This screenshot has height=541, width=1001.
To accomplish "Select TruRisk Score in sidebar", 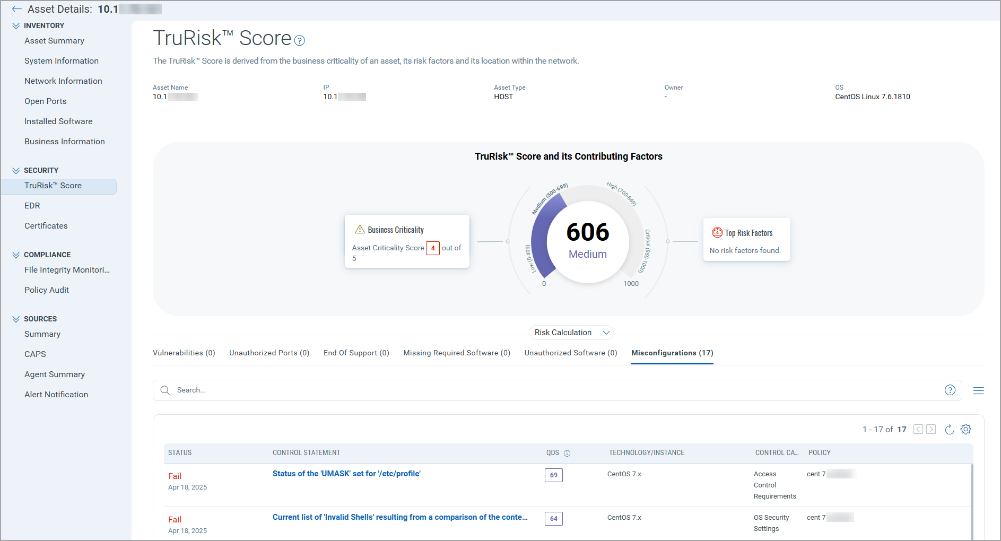I will point(59,186).
